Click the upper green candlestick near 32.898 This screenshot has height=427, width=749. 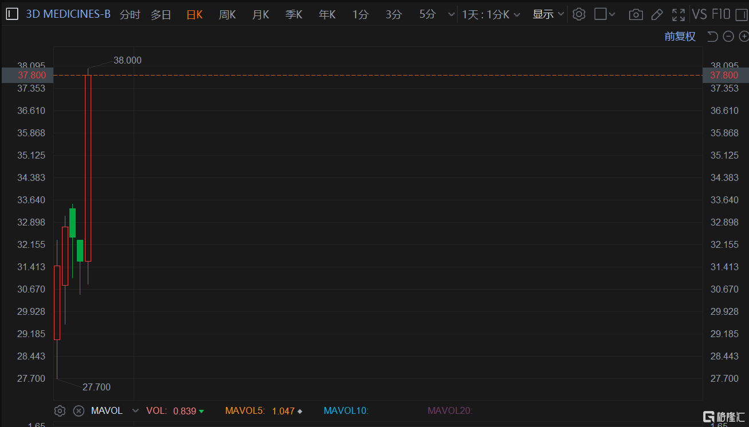[x=72, y=223]
